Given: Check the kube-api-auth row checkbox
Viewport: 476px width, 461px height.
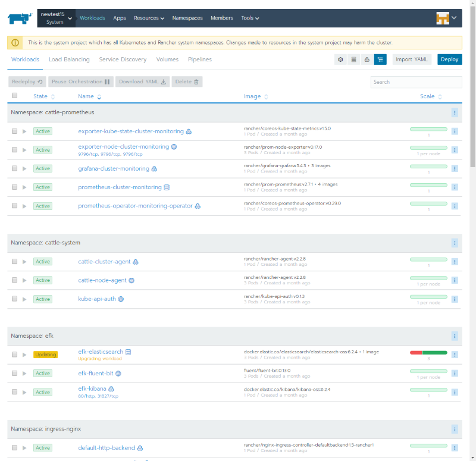Looking at the screenshot, I should tap(14, 299).
